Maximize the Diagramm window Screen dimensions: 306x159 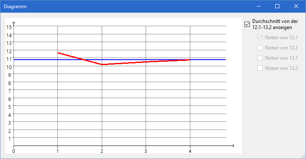pos(277,6)
